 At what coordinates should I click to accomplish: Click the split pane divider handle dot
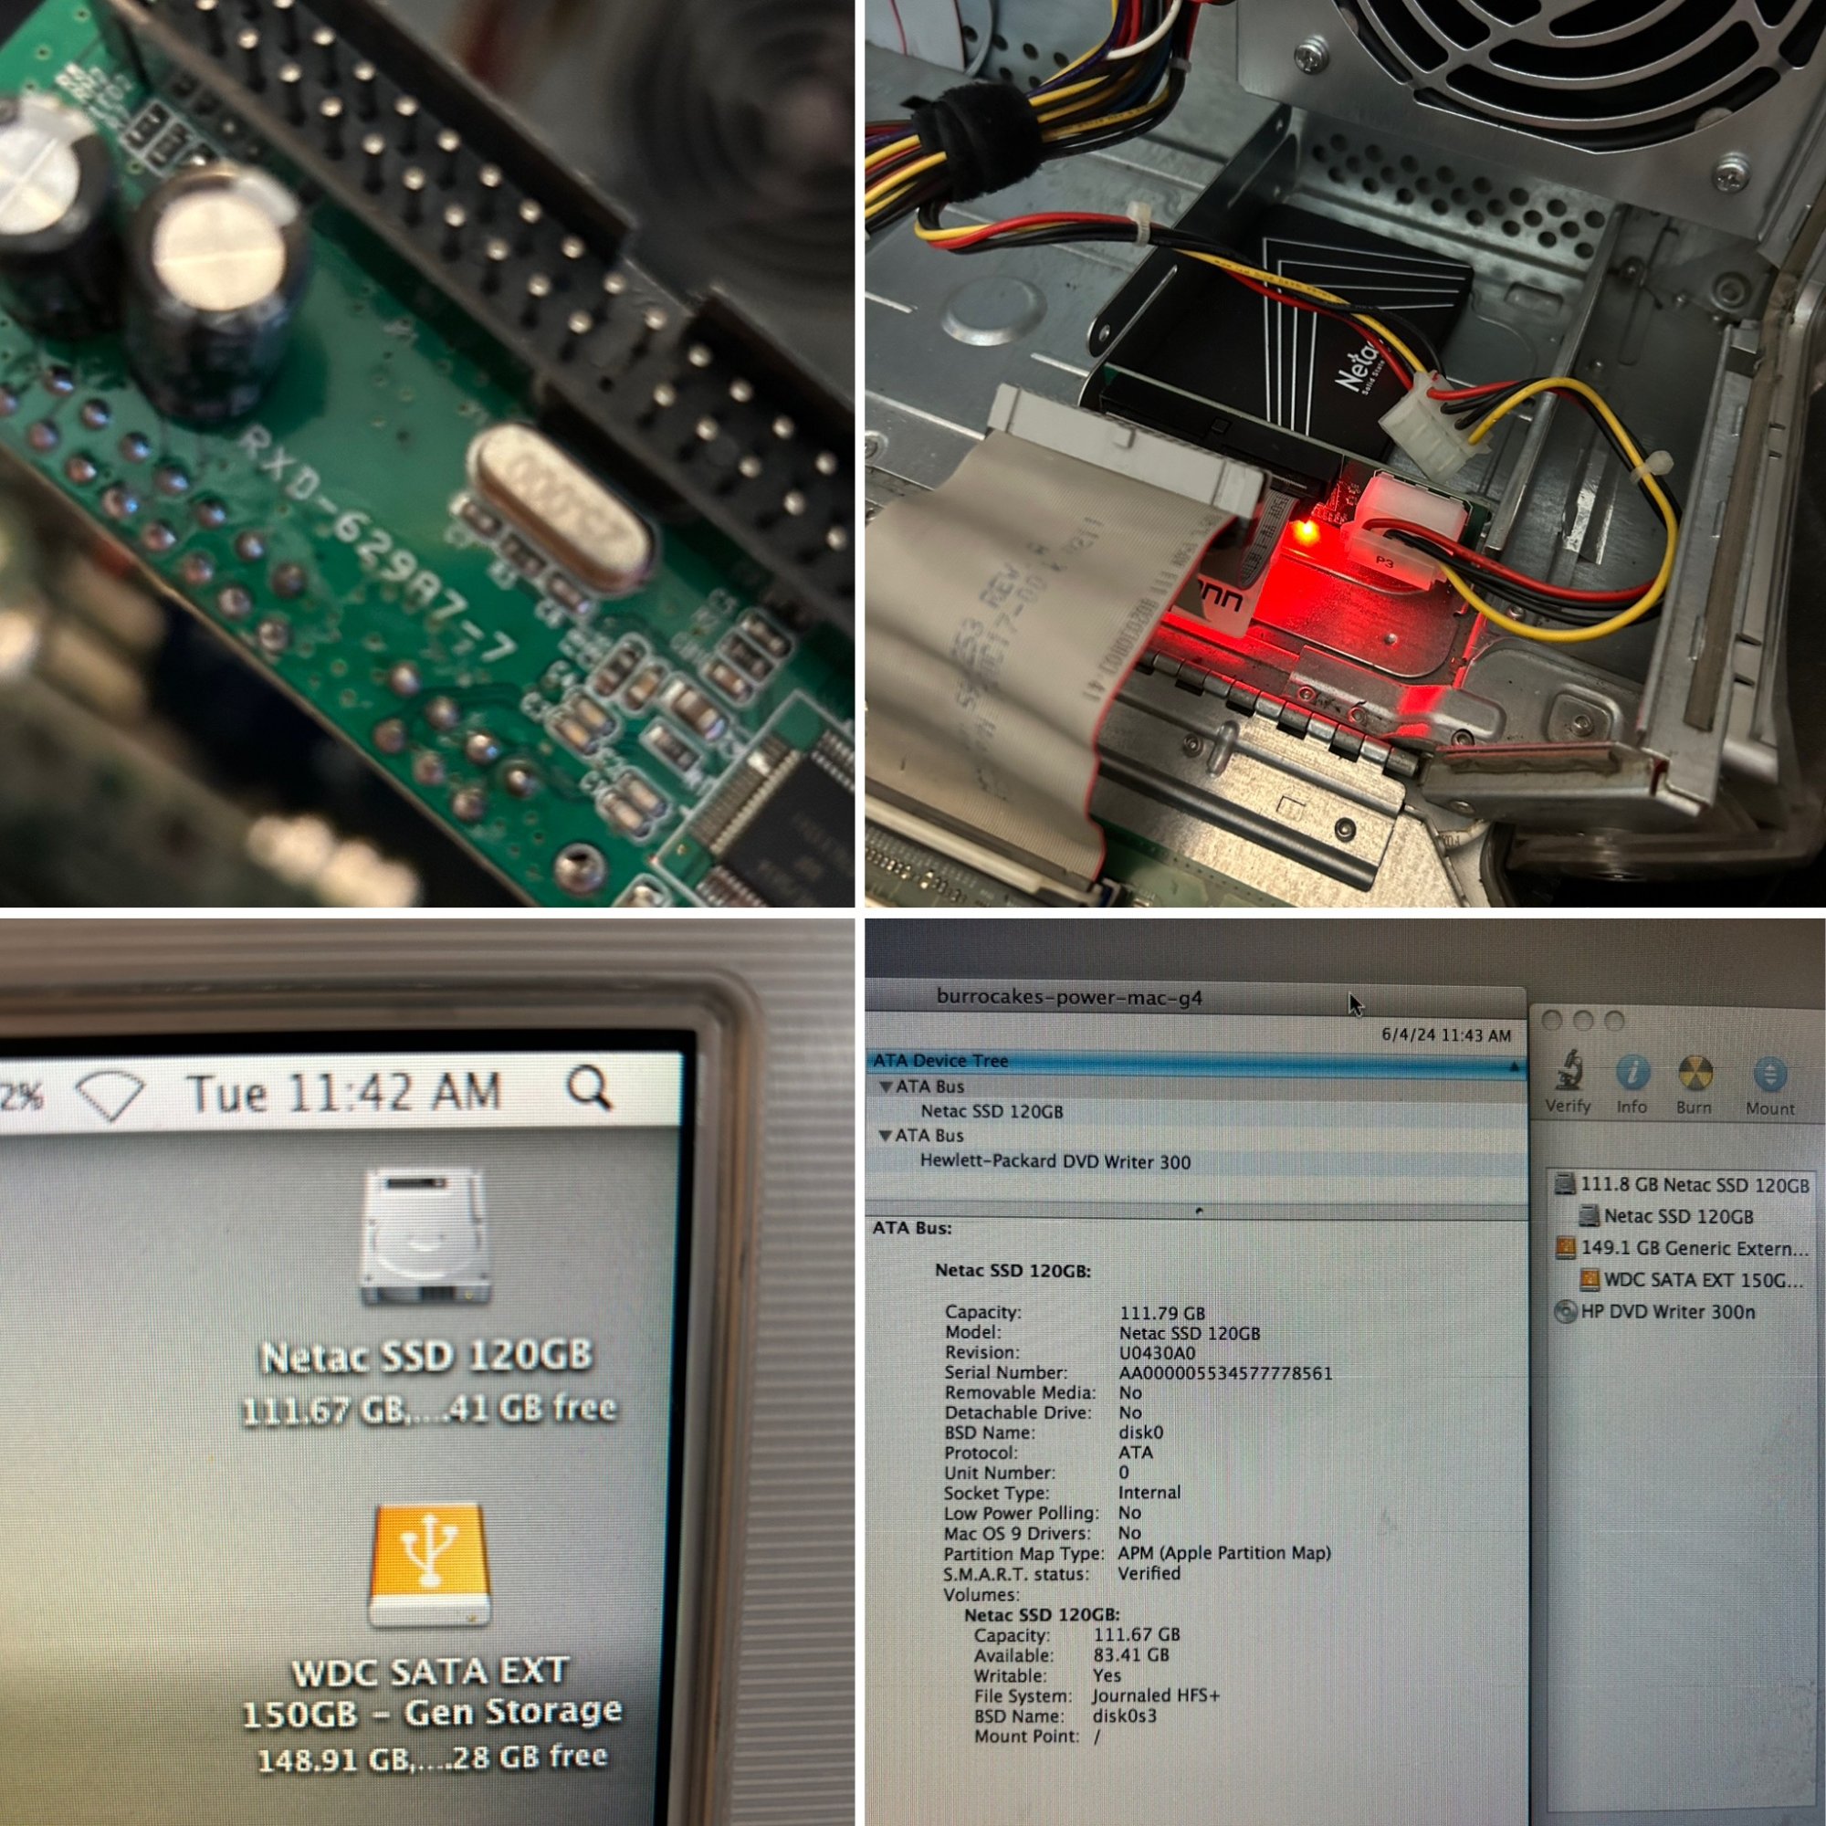click(x=1200, y=1210)
